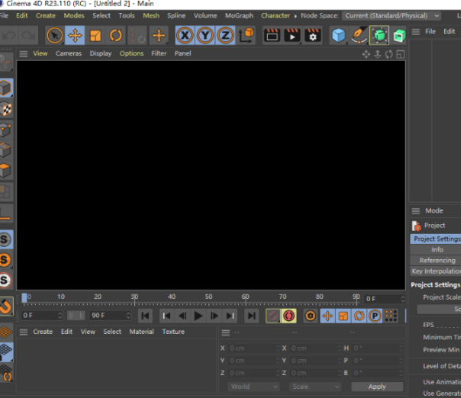The height and width of the screenshot is (398, 461).
Task: Open the MoGraph menu
Action: point(239,15)
